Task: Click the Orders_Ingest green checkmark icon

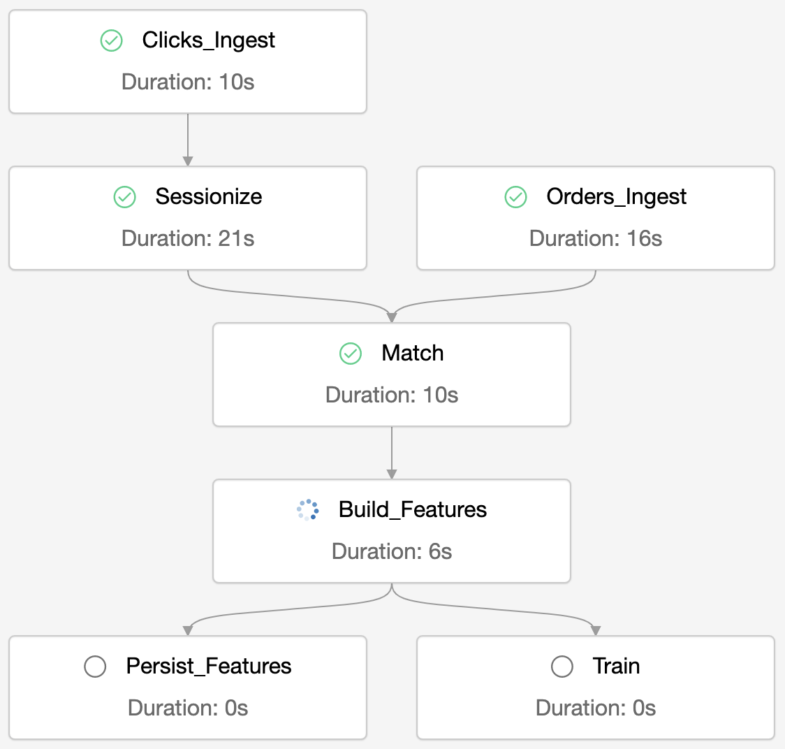Action: pyautogui.click(x=515, y=197)
